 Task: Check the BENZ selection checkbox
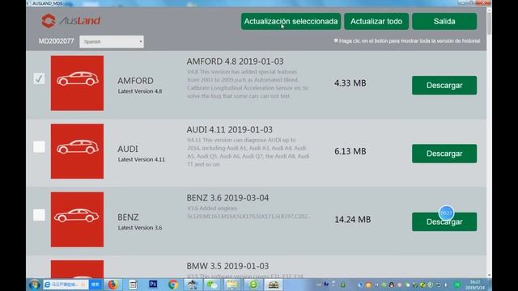39,215
